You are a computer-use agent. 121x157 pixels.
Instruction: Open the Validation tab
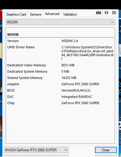click(70, 14)
